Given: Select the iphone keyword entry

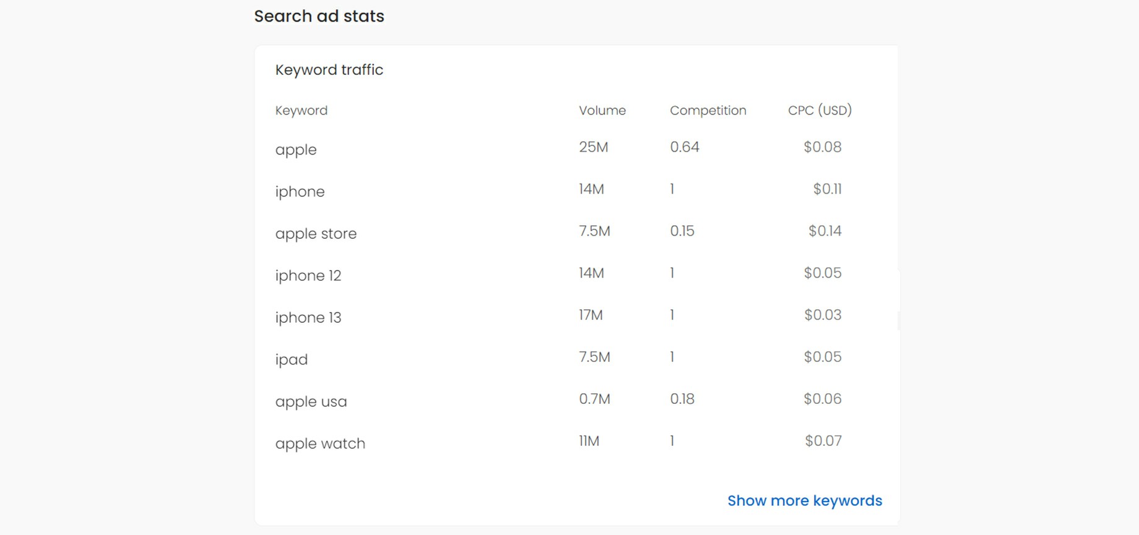Looking at the screenshot, I should coord(300,192).
